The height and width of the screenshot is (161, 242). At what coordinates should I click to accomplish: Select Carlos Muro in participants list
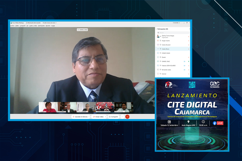[166, 49]
